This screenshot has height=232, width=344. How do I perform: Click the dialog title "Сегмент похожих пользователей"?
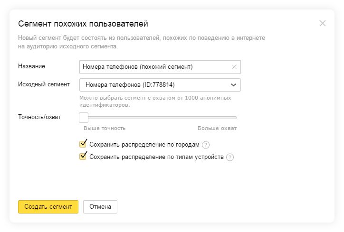click(83, 23)
